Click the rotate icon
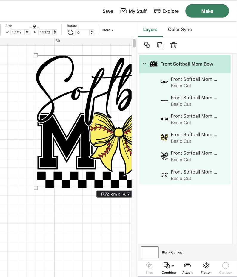This screenshot has height=277, width=237. [70, 32]
